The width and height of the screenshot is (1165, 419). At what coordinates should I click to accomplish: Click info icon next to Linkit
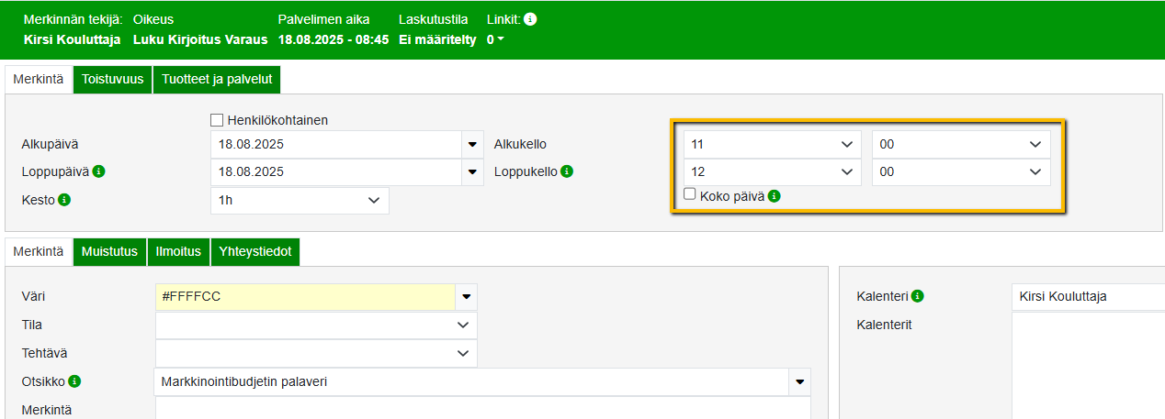point(530,19)
